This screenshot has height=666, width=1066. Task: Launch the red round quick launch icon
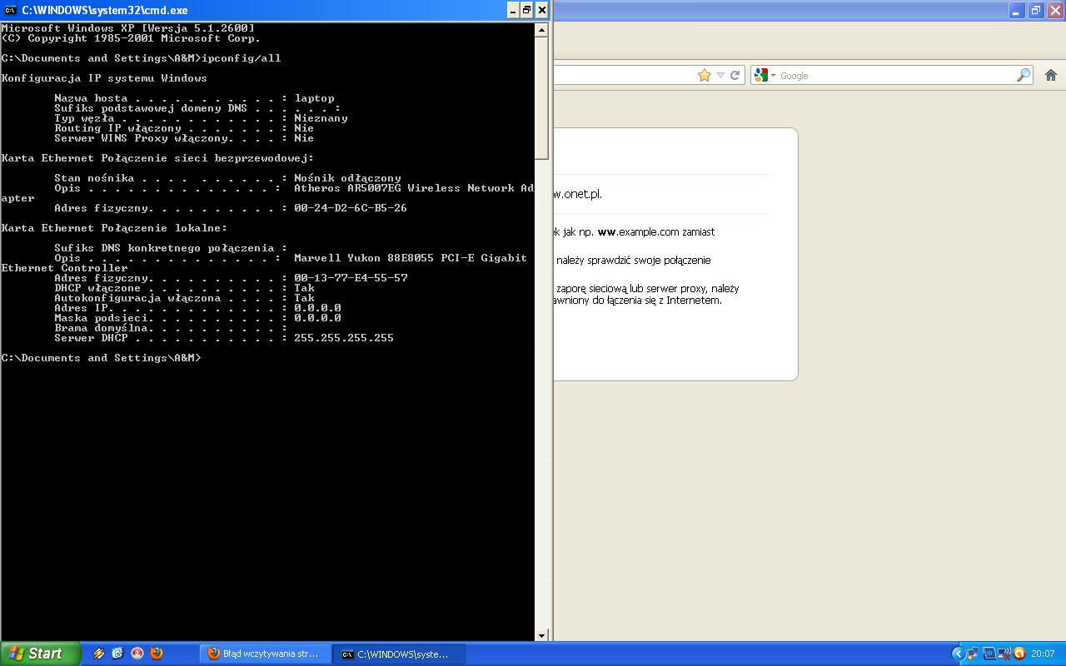tap(137, 654)
